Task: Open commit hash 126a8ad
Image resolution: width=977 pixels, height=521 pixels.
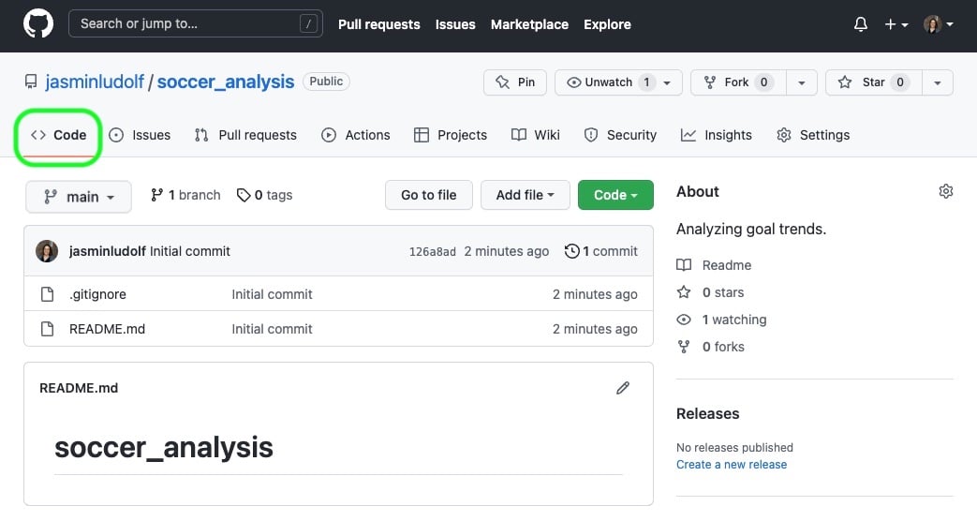Action: coord(432,252)
